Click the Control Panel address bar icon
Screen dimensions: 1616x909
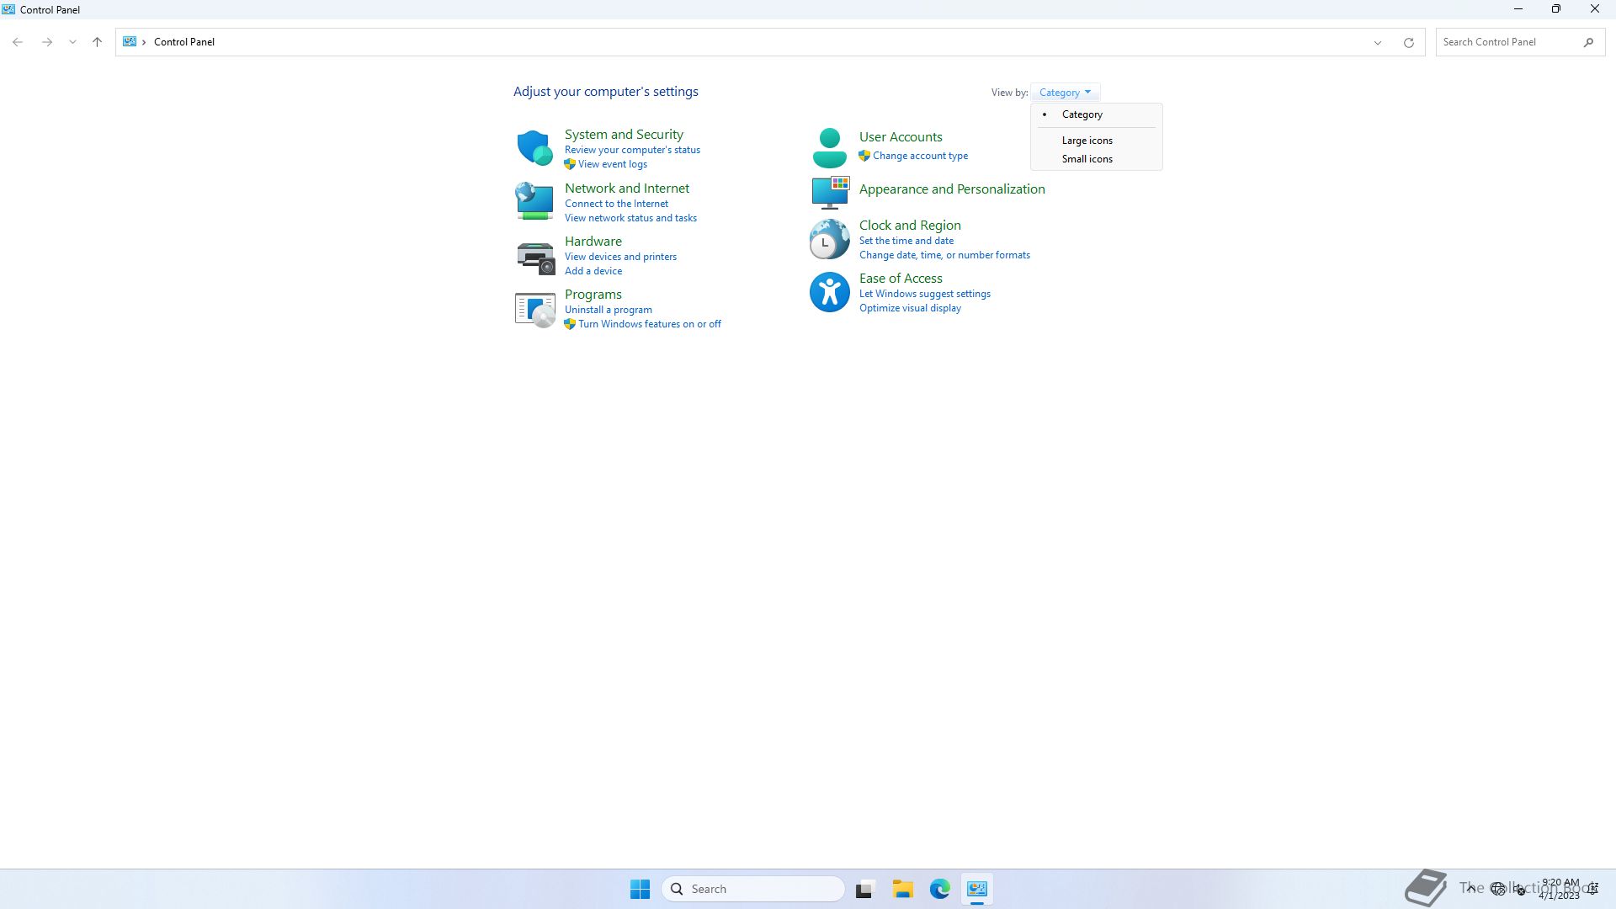click(130, 41)
